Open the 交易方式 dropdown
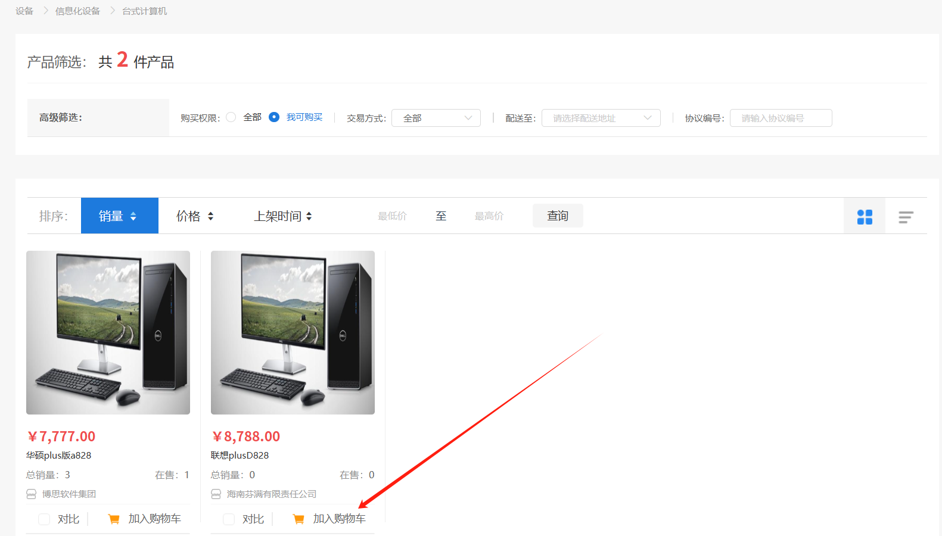The image size is (942, 536). [x=436, y=118]
